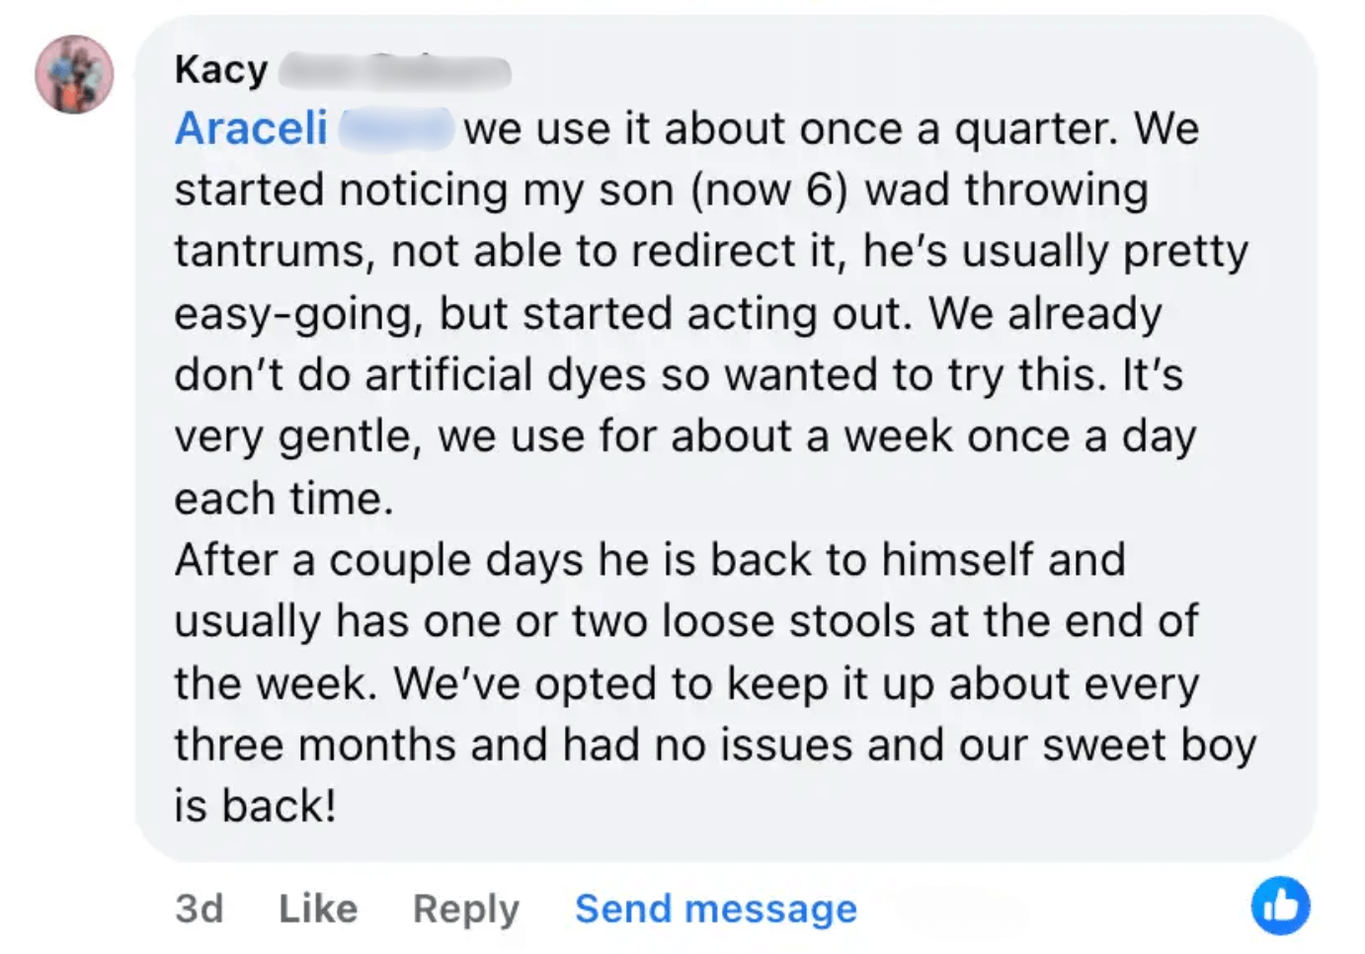Click the "Send message" link
The image size is (1365, 954).
tap(716, 909)
